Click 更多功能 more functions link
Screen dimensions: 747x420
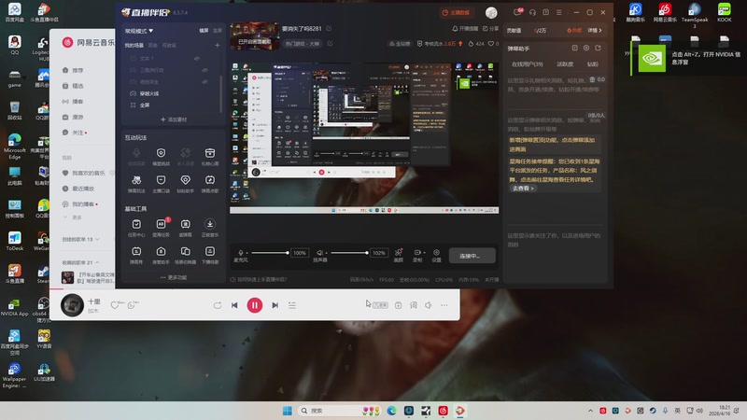tap(174, 277)
